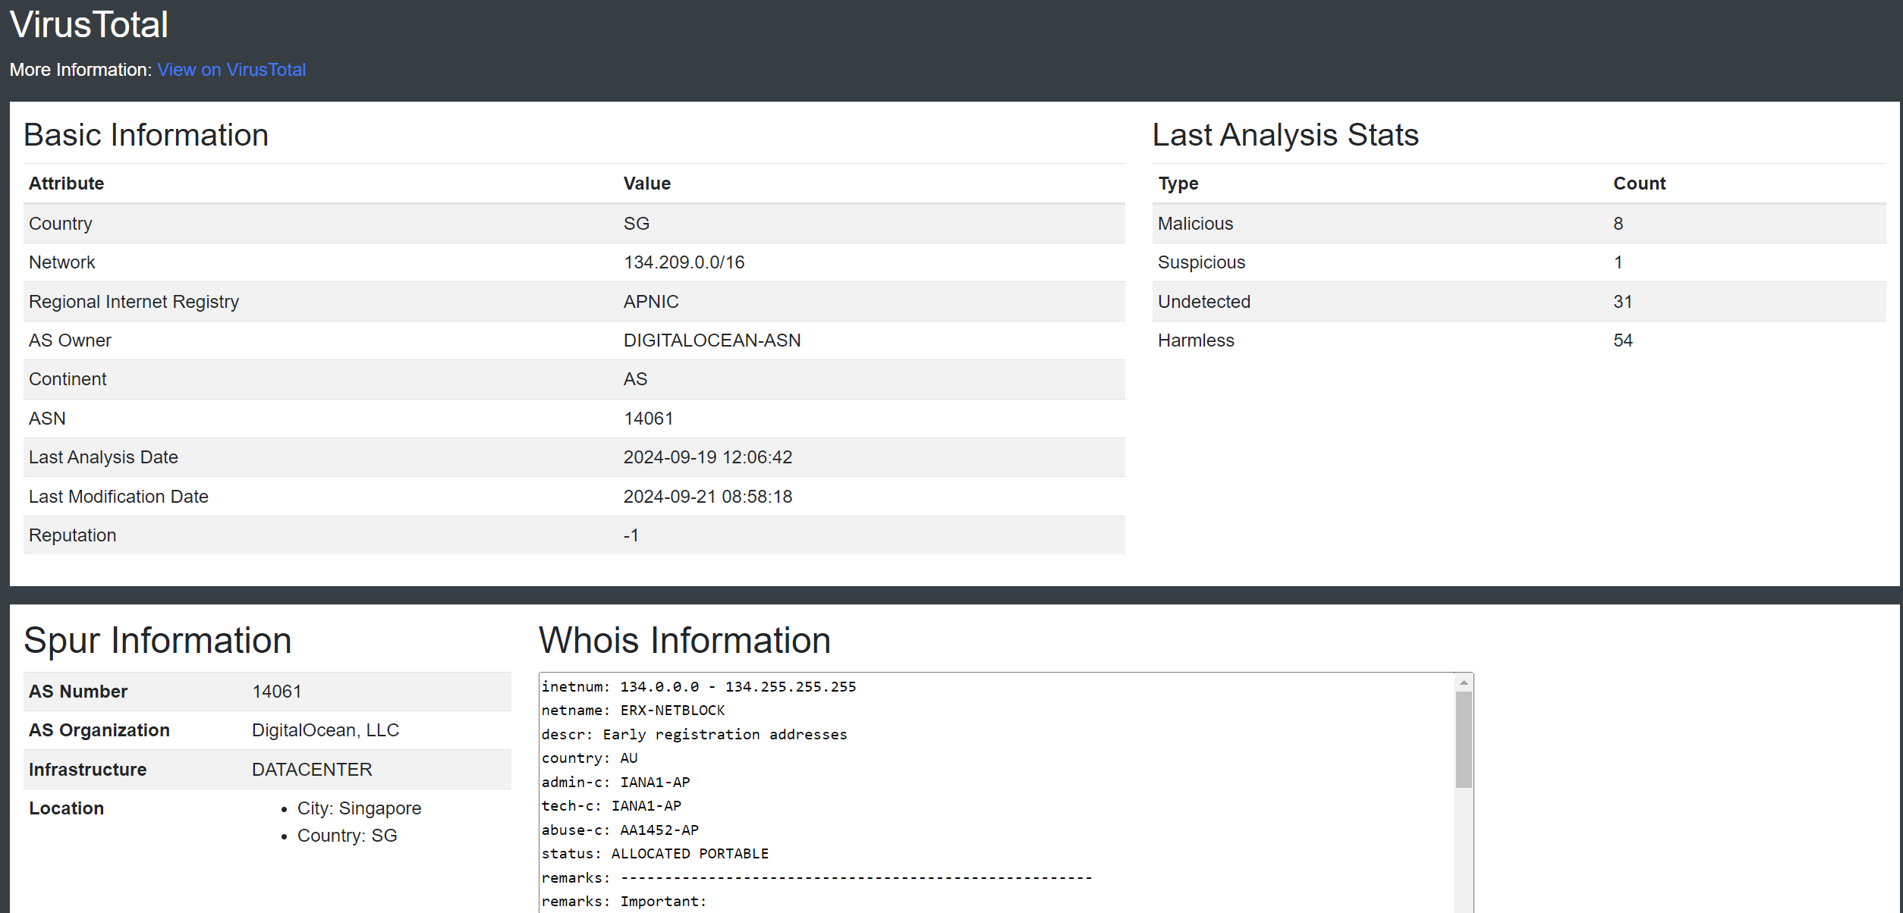Click the Country value SG
Screen dimensions: 1903x913
tap(637, 224)
